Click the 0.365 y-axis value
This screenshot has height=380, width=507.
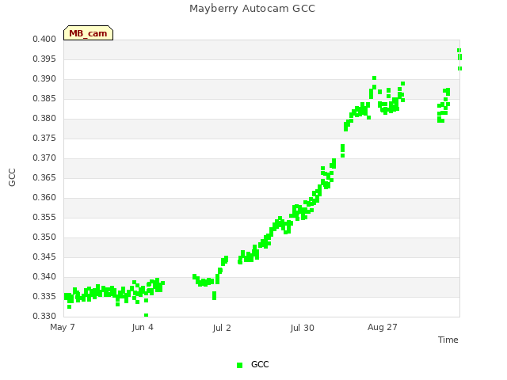coord(44,177)
